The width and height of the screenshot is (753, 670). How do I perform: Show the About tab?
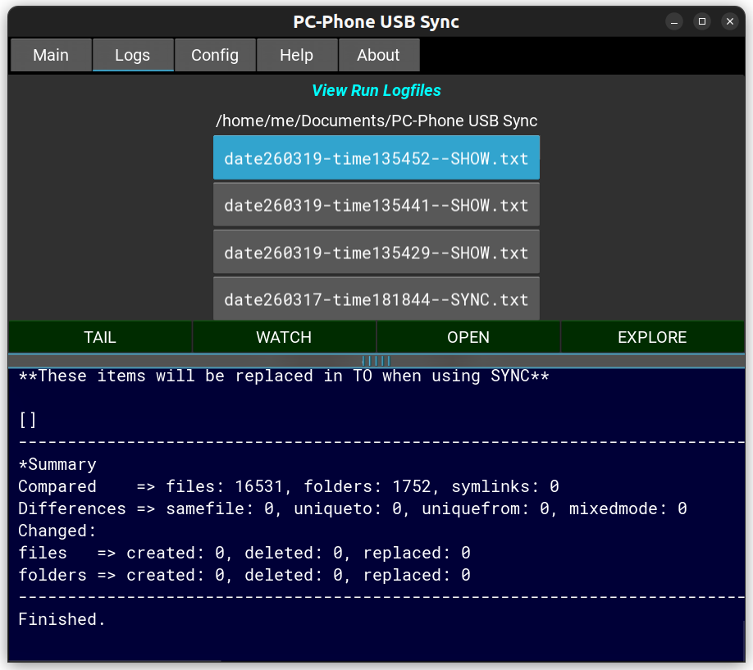378,55
